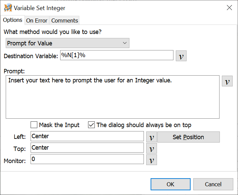238x195 pixels.
Task: Enable the Mask the Input checkbox
Action: click(x=34, y=125)
